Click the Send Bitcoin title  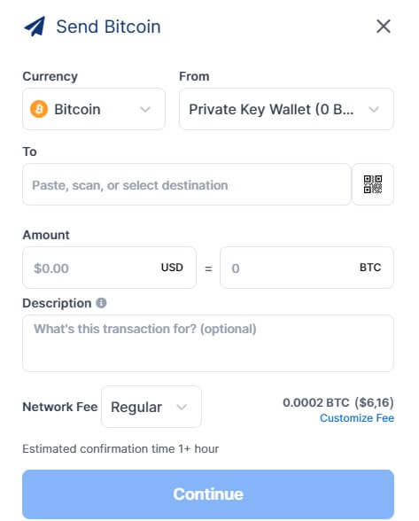[x=108, y=27]
